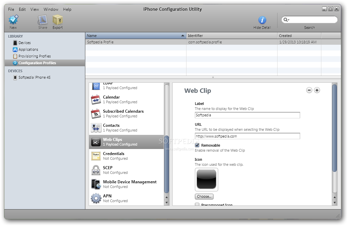Select the APN payload entry
The width and height of the screenshot is (348, 226).
coord(126,198)
